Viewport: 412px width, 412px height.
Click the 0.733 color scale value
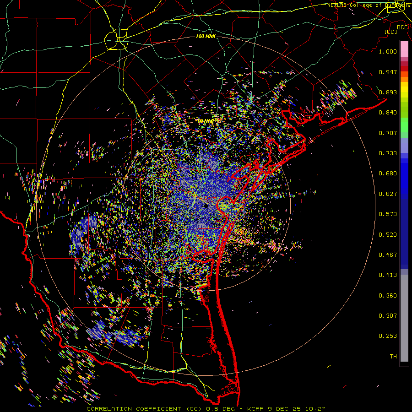click(x=388, y=153)
